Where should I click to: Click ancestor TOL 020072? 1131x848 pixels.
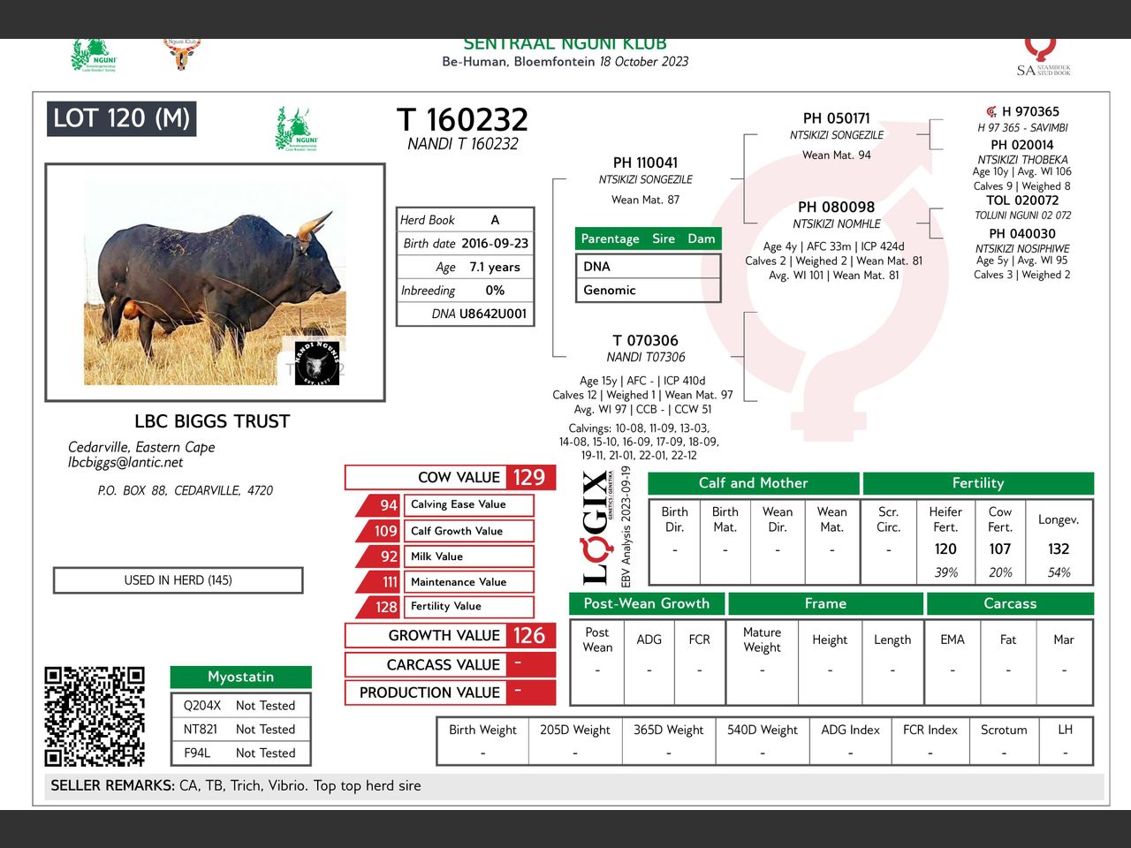point(1022,201)
